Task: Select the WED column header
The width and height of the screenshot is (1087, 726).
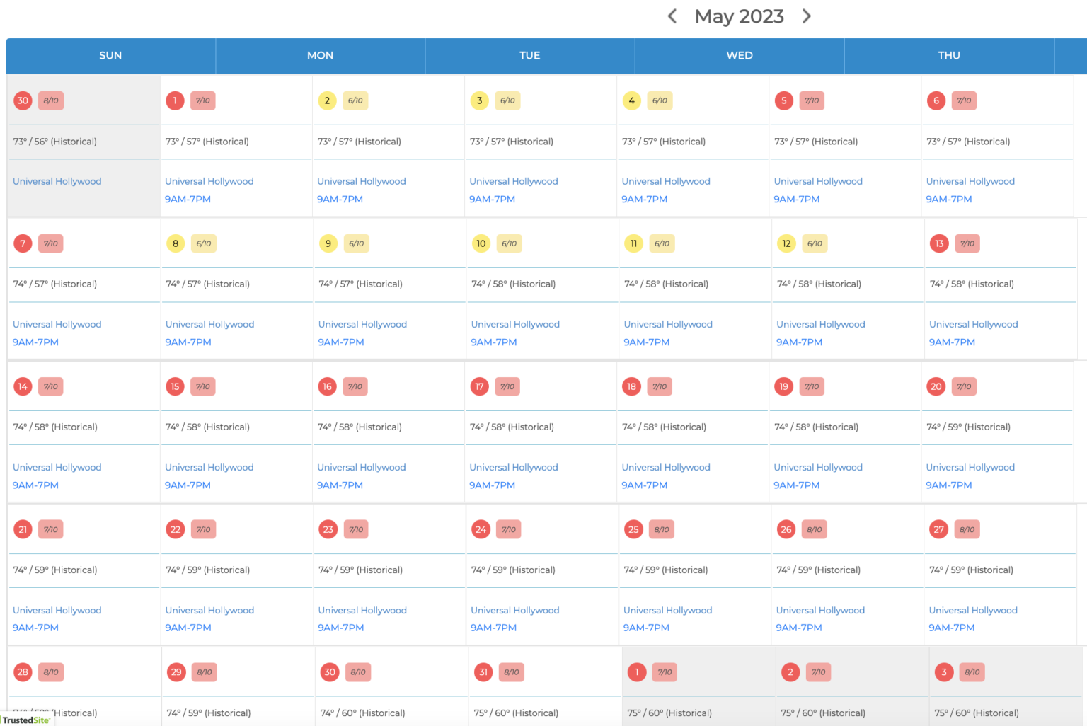Action: [739, 55]
